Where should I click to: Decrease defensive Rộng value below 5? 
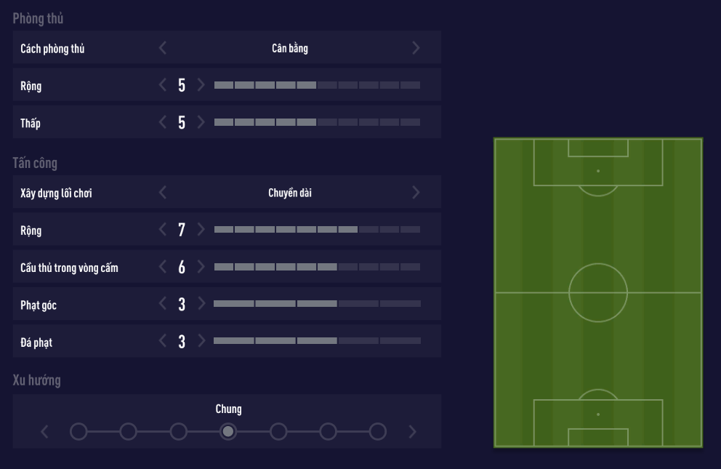163,85
